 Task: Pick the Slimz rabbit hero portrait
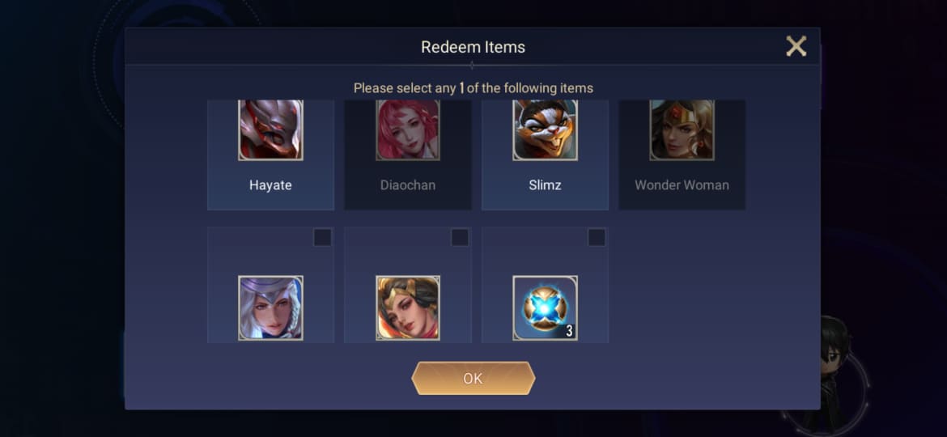(x=545, y=129)
